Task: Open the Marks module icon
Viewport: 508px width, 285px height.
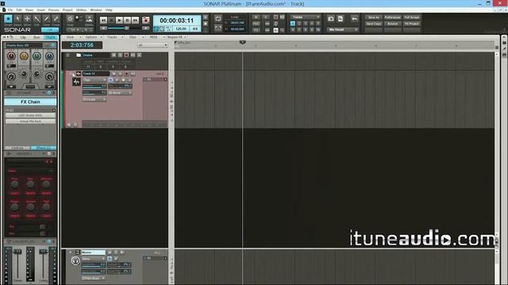Action: (x=89, y=19)
